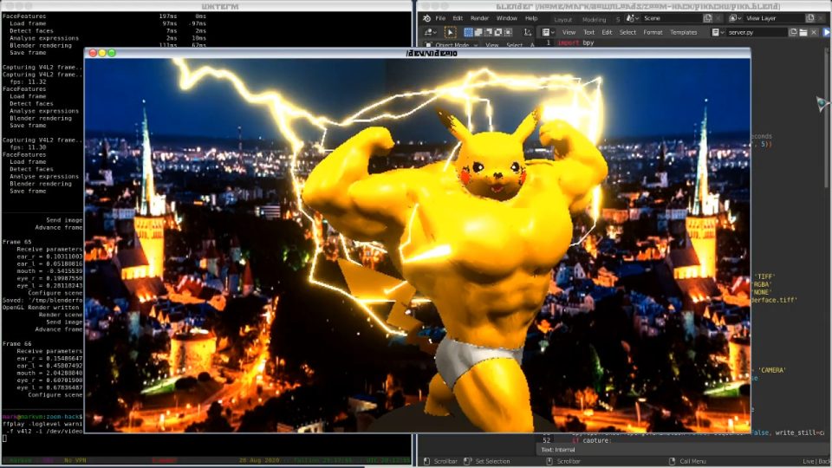Choose the set new selection mode icon
Viewport: 832px width, 468px height.
[468, 32]
